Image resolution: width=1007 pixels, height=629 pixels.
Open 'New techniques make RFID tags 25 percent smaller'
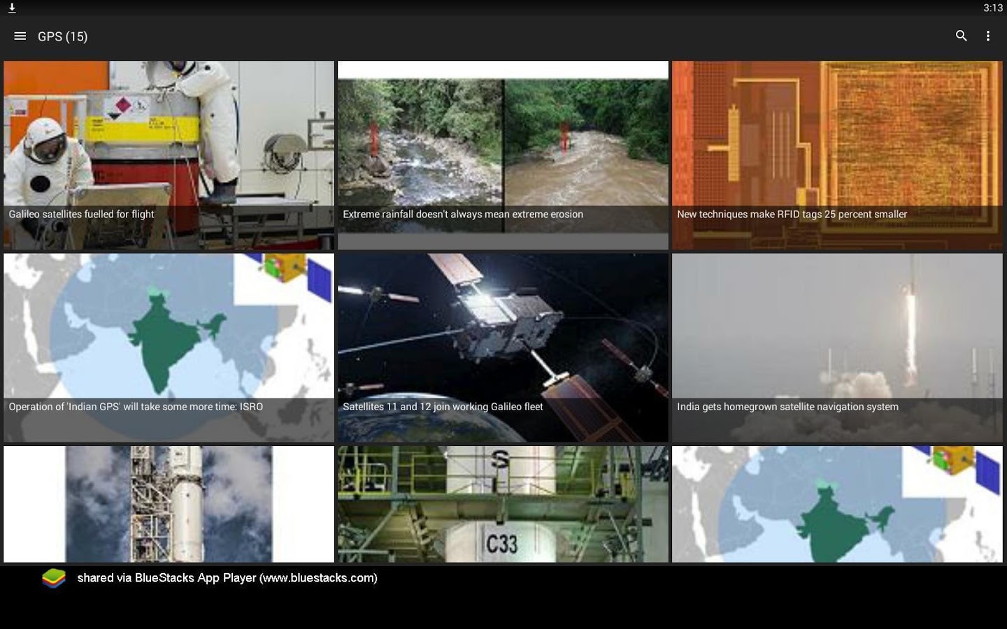click(836, 155)
